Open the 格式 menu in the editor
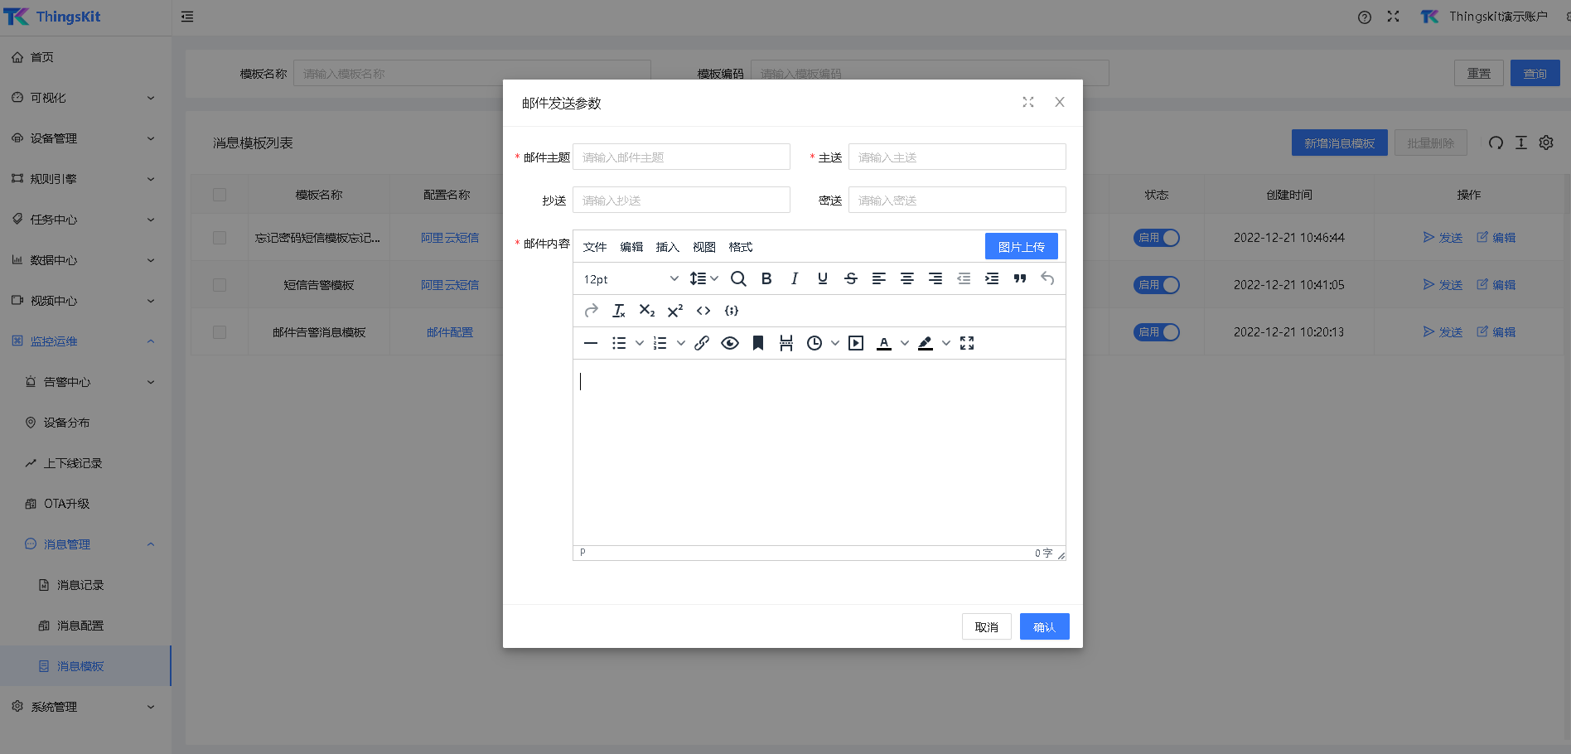The width and height of the screenshot is (1571, 754). click(x=740, y=247)
